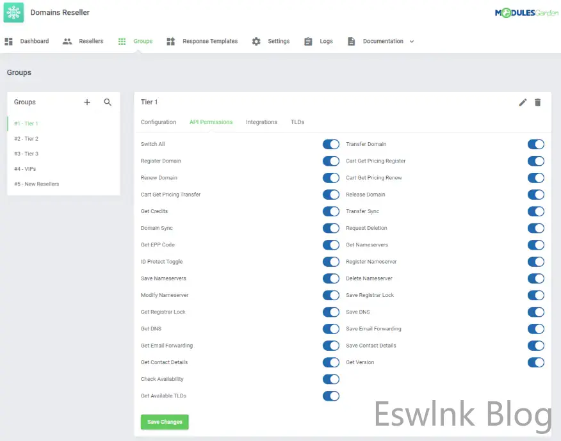This screenshot has width=561, height=441.
Task: Disable the Register Domain permission toggle
Action: coord(330,161)
